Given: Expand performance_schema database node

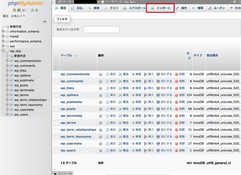Looking at the screenshot, I should (3, 41).
